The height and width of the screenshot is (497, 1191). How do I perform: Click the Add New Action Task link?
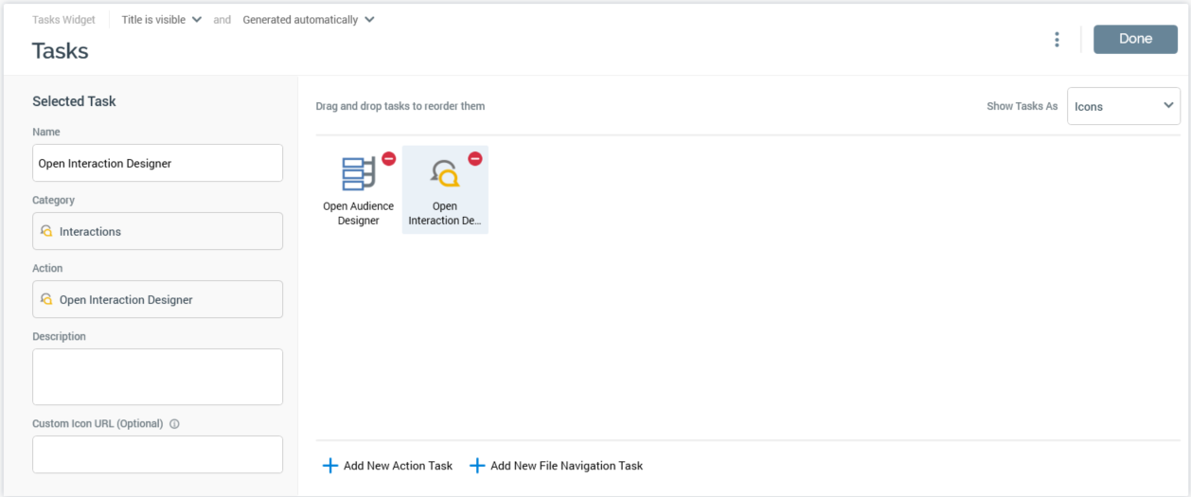click(x=398, y=466)
